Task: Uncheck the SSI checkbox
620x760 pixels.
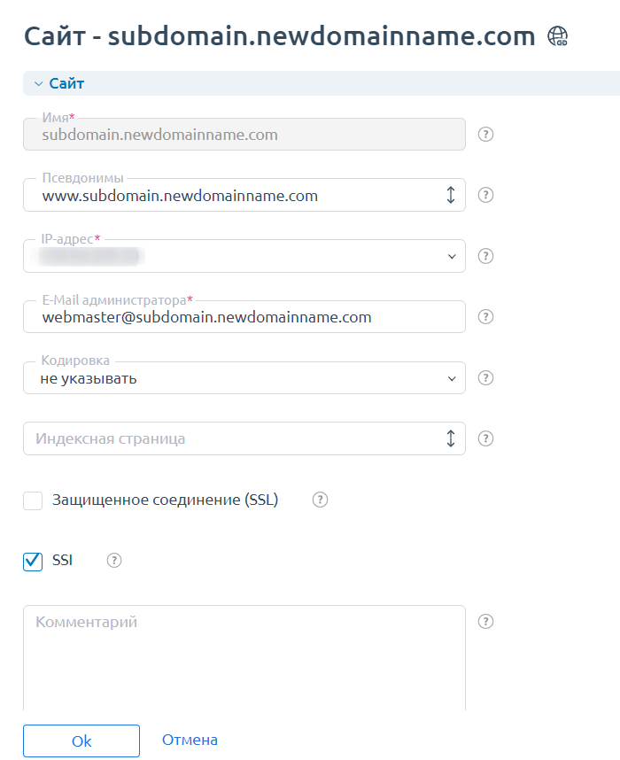Action: coord(33,562)
